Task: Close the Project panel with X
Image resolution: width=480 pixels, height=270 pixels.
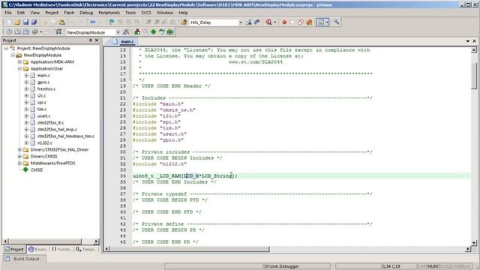Action: pos(97,40)
